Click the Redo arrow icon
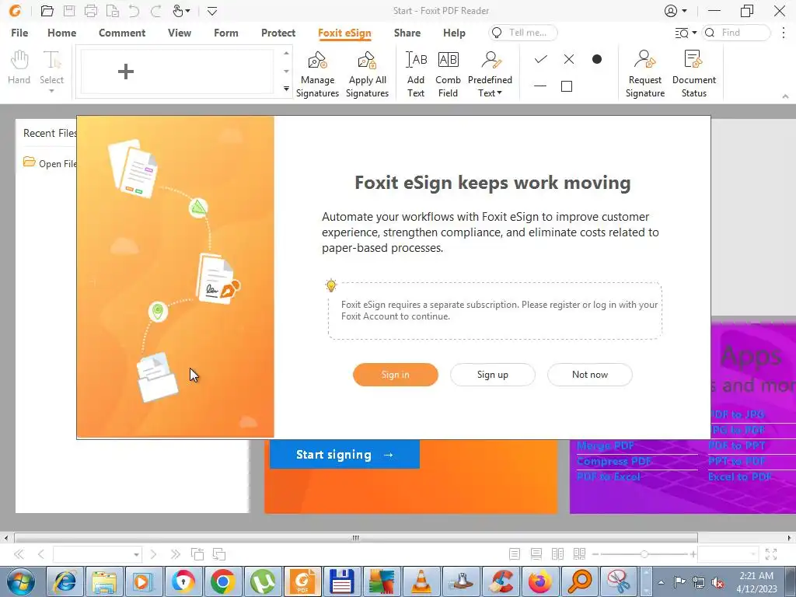 [x=155, y=11]
